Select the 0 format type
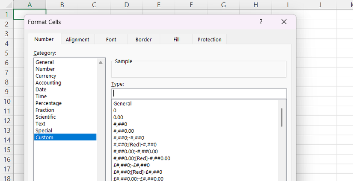The image size is (353, 181). (x=195, y=111)
